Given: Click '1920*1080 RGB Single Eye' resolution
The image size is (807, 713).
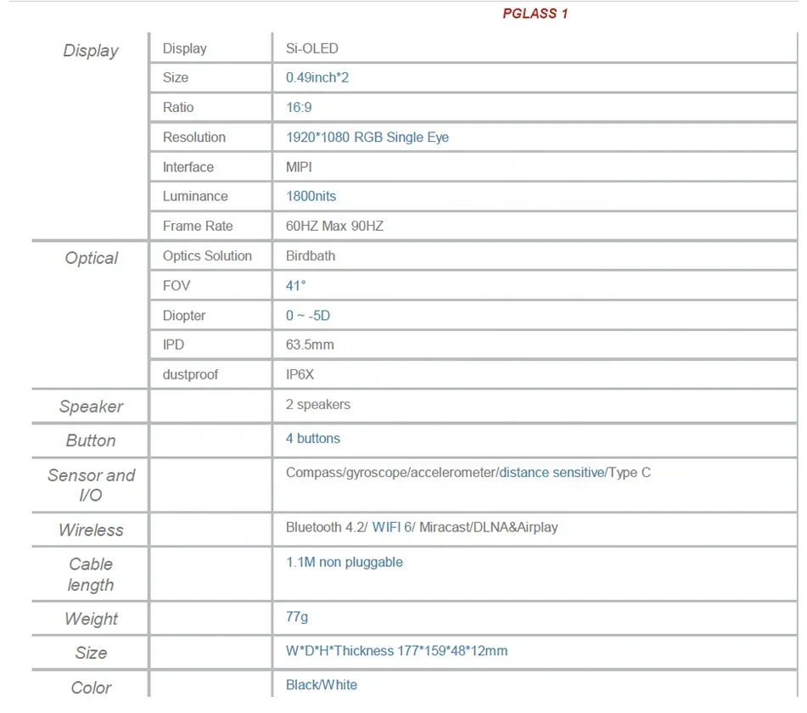Looking at the screenshot, I should [367, 138].
